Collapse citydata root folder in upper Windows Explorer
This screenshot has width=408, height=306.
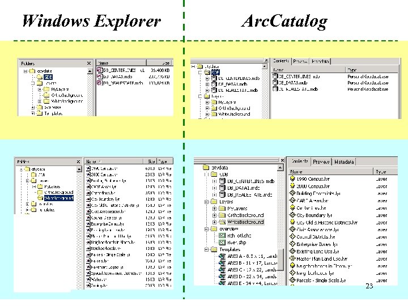[x=25, y=71]
